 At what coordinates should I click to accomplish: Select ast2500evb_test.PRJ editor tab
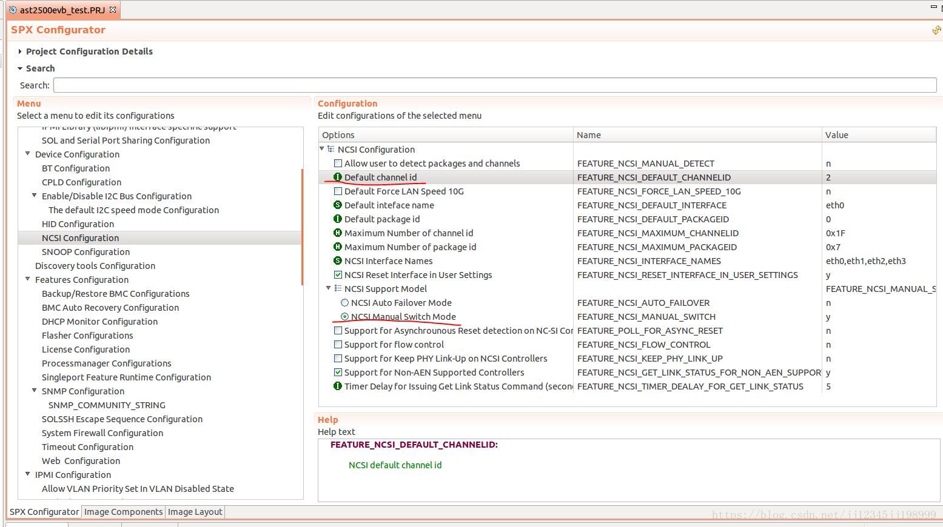62,10
